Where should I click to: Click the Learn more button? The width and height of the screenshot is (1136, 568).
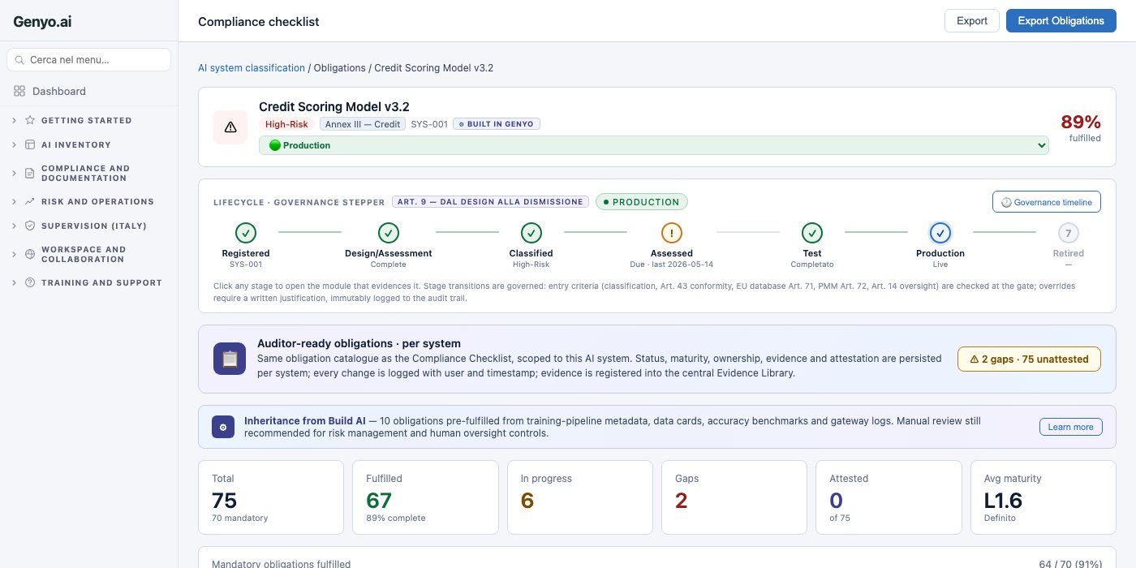(x=1071, y=427)
